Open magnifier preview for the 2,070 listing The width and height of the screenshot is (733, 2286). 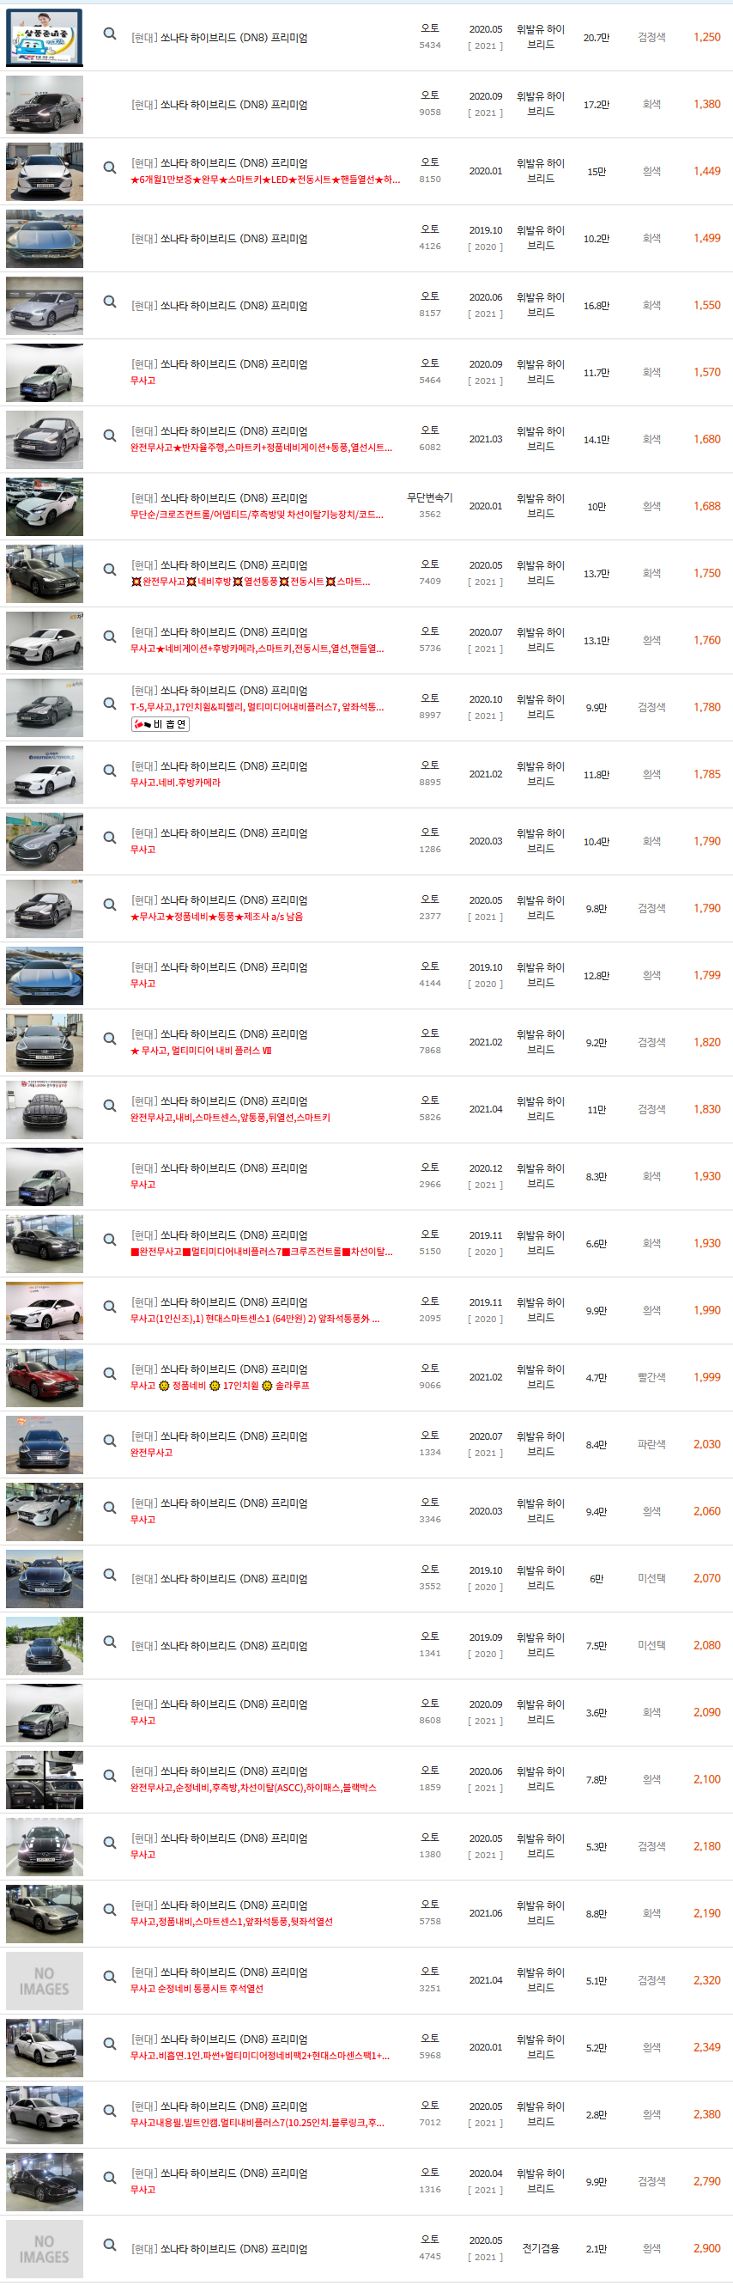coord(110,1575)
